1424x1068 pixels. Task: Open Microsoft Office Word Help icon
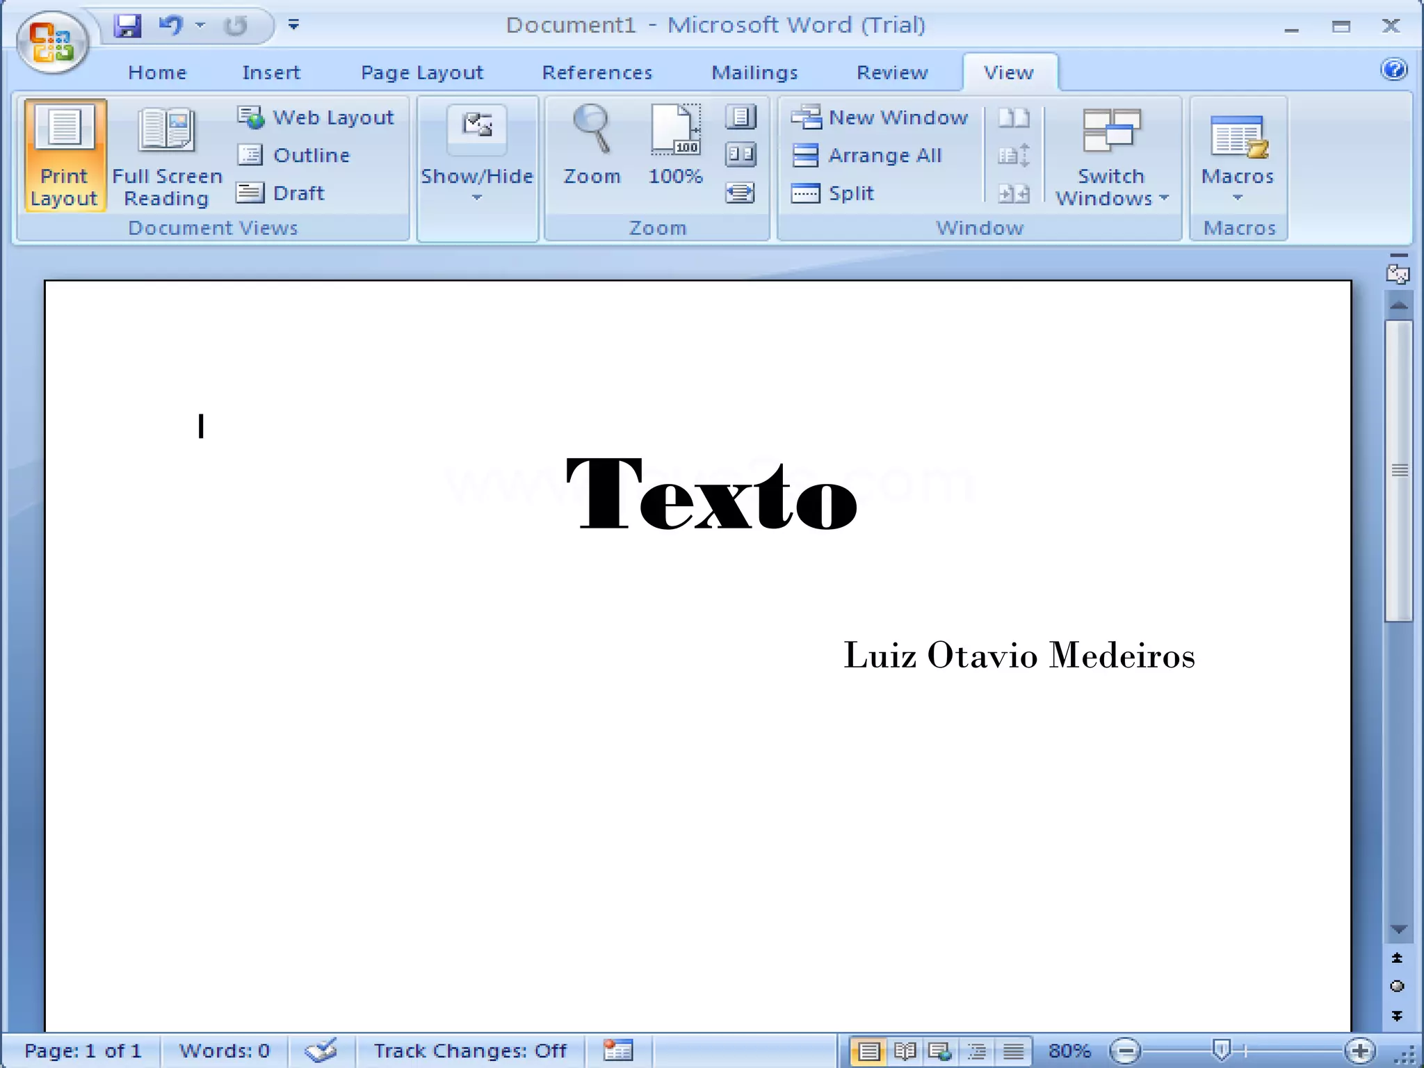[1393, 70]
